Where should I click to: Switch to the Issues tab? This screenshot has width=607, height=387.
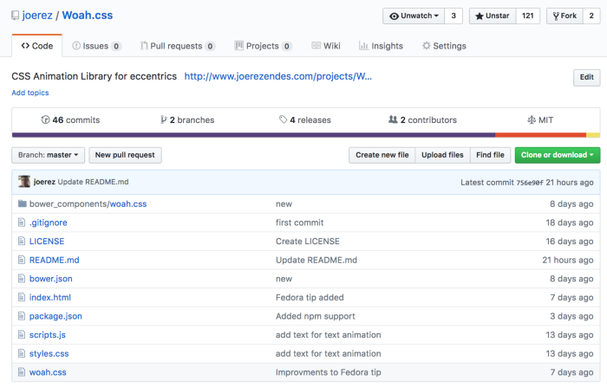[x=97, y=46]
